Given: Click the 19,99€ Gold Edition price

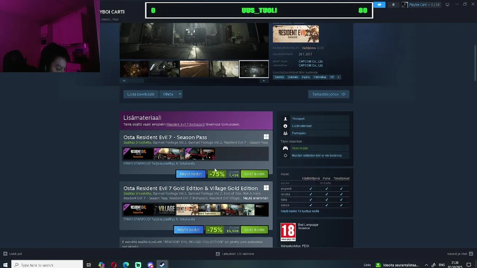Looking at the screenshot, I should pyautogui.click(x=233, y=231).
